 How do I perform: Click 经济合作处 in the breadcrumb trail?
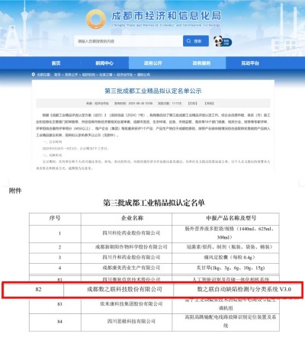(124, 75)
